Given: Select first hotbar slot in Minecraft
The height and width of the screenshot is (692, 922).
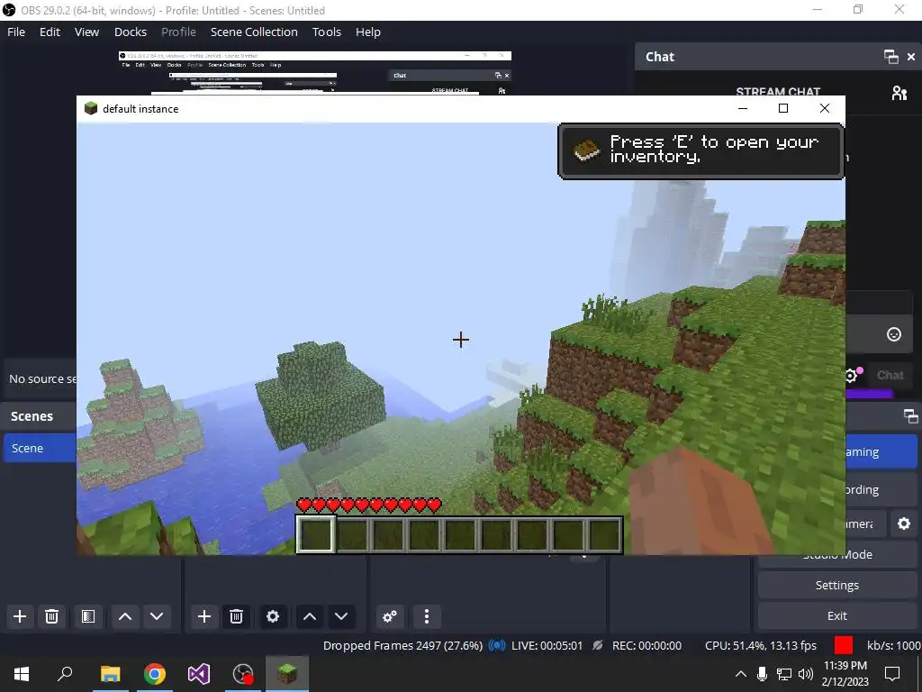Looking at the screenshot, I should click(316, 534).
